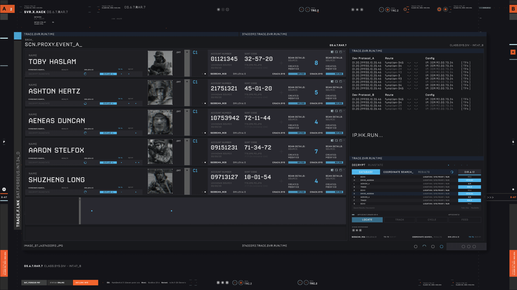Expand the >>> chevrons on the right edge
The image size is (517, 290).
[490, 197]
